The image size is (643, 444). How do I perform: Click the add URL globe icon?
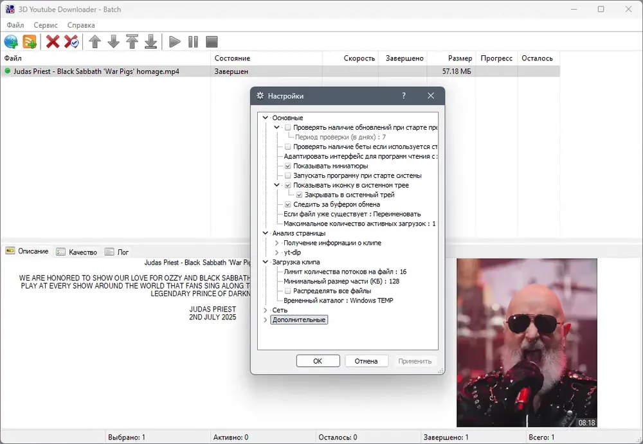(11, 42)
